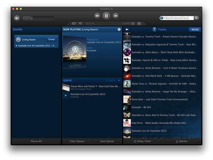Select track Angel On My Stronger

162,92
